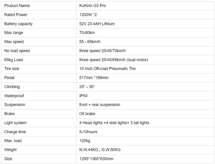Click the "Product Name" label cell
Viewport: 215px width, 164px height.
pos(17,5)
